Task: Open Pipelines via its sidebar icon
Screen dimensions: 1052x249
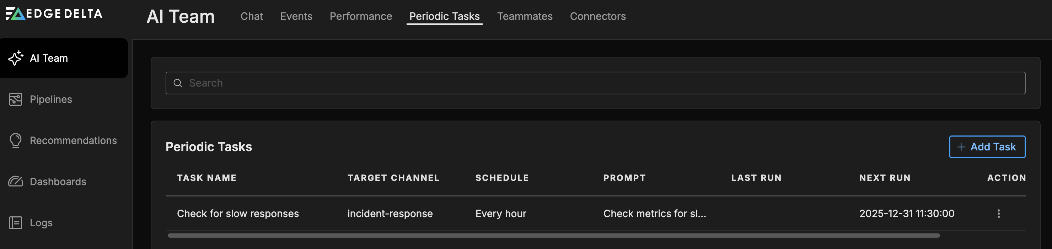Action: click(16, 99)
